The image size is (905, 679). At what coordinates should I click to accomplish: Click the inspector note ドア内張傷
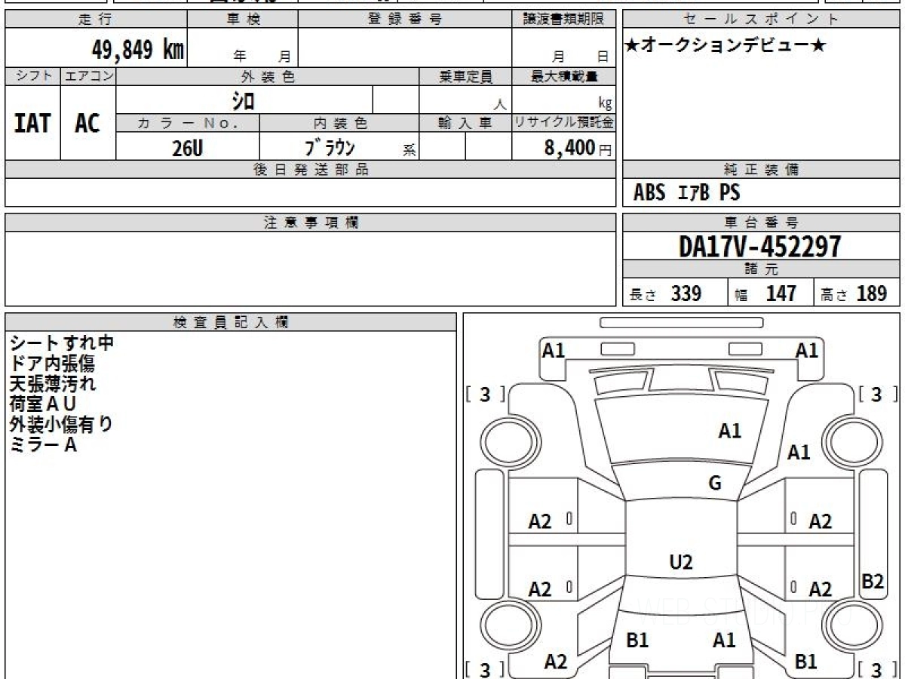point(52,364)
